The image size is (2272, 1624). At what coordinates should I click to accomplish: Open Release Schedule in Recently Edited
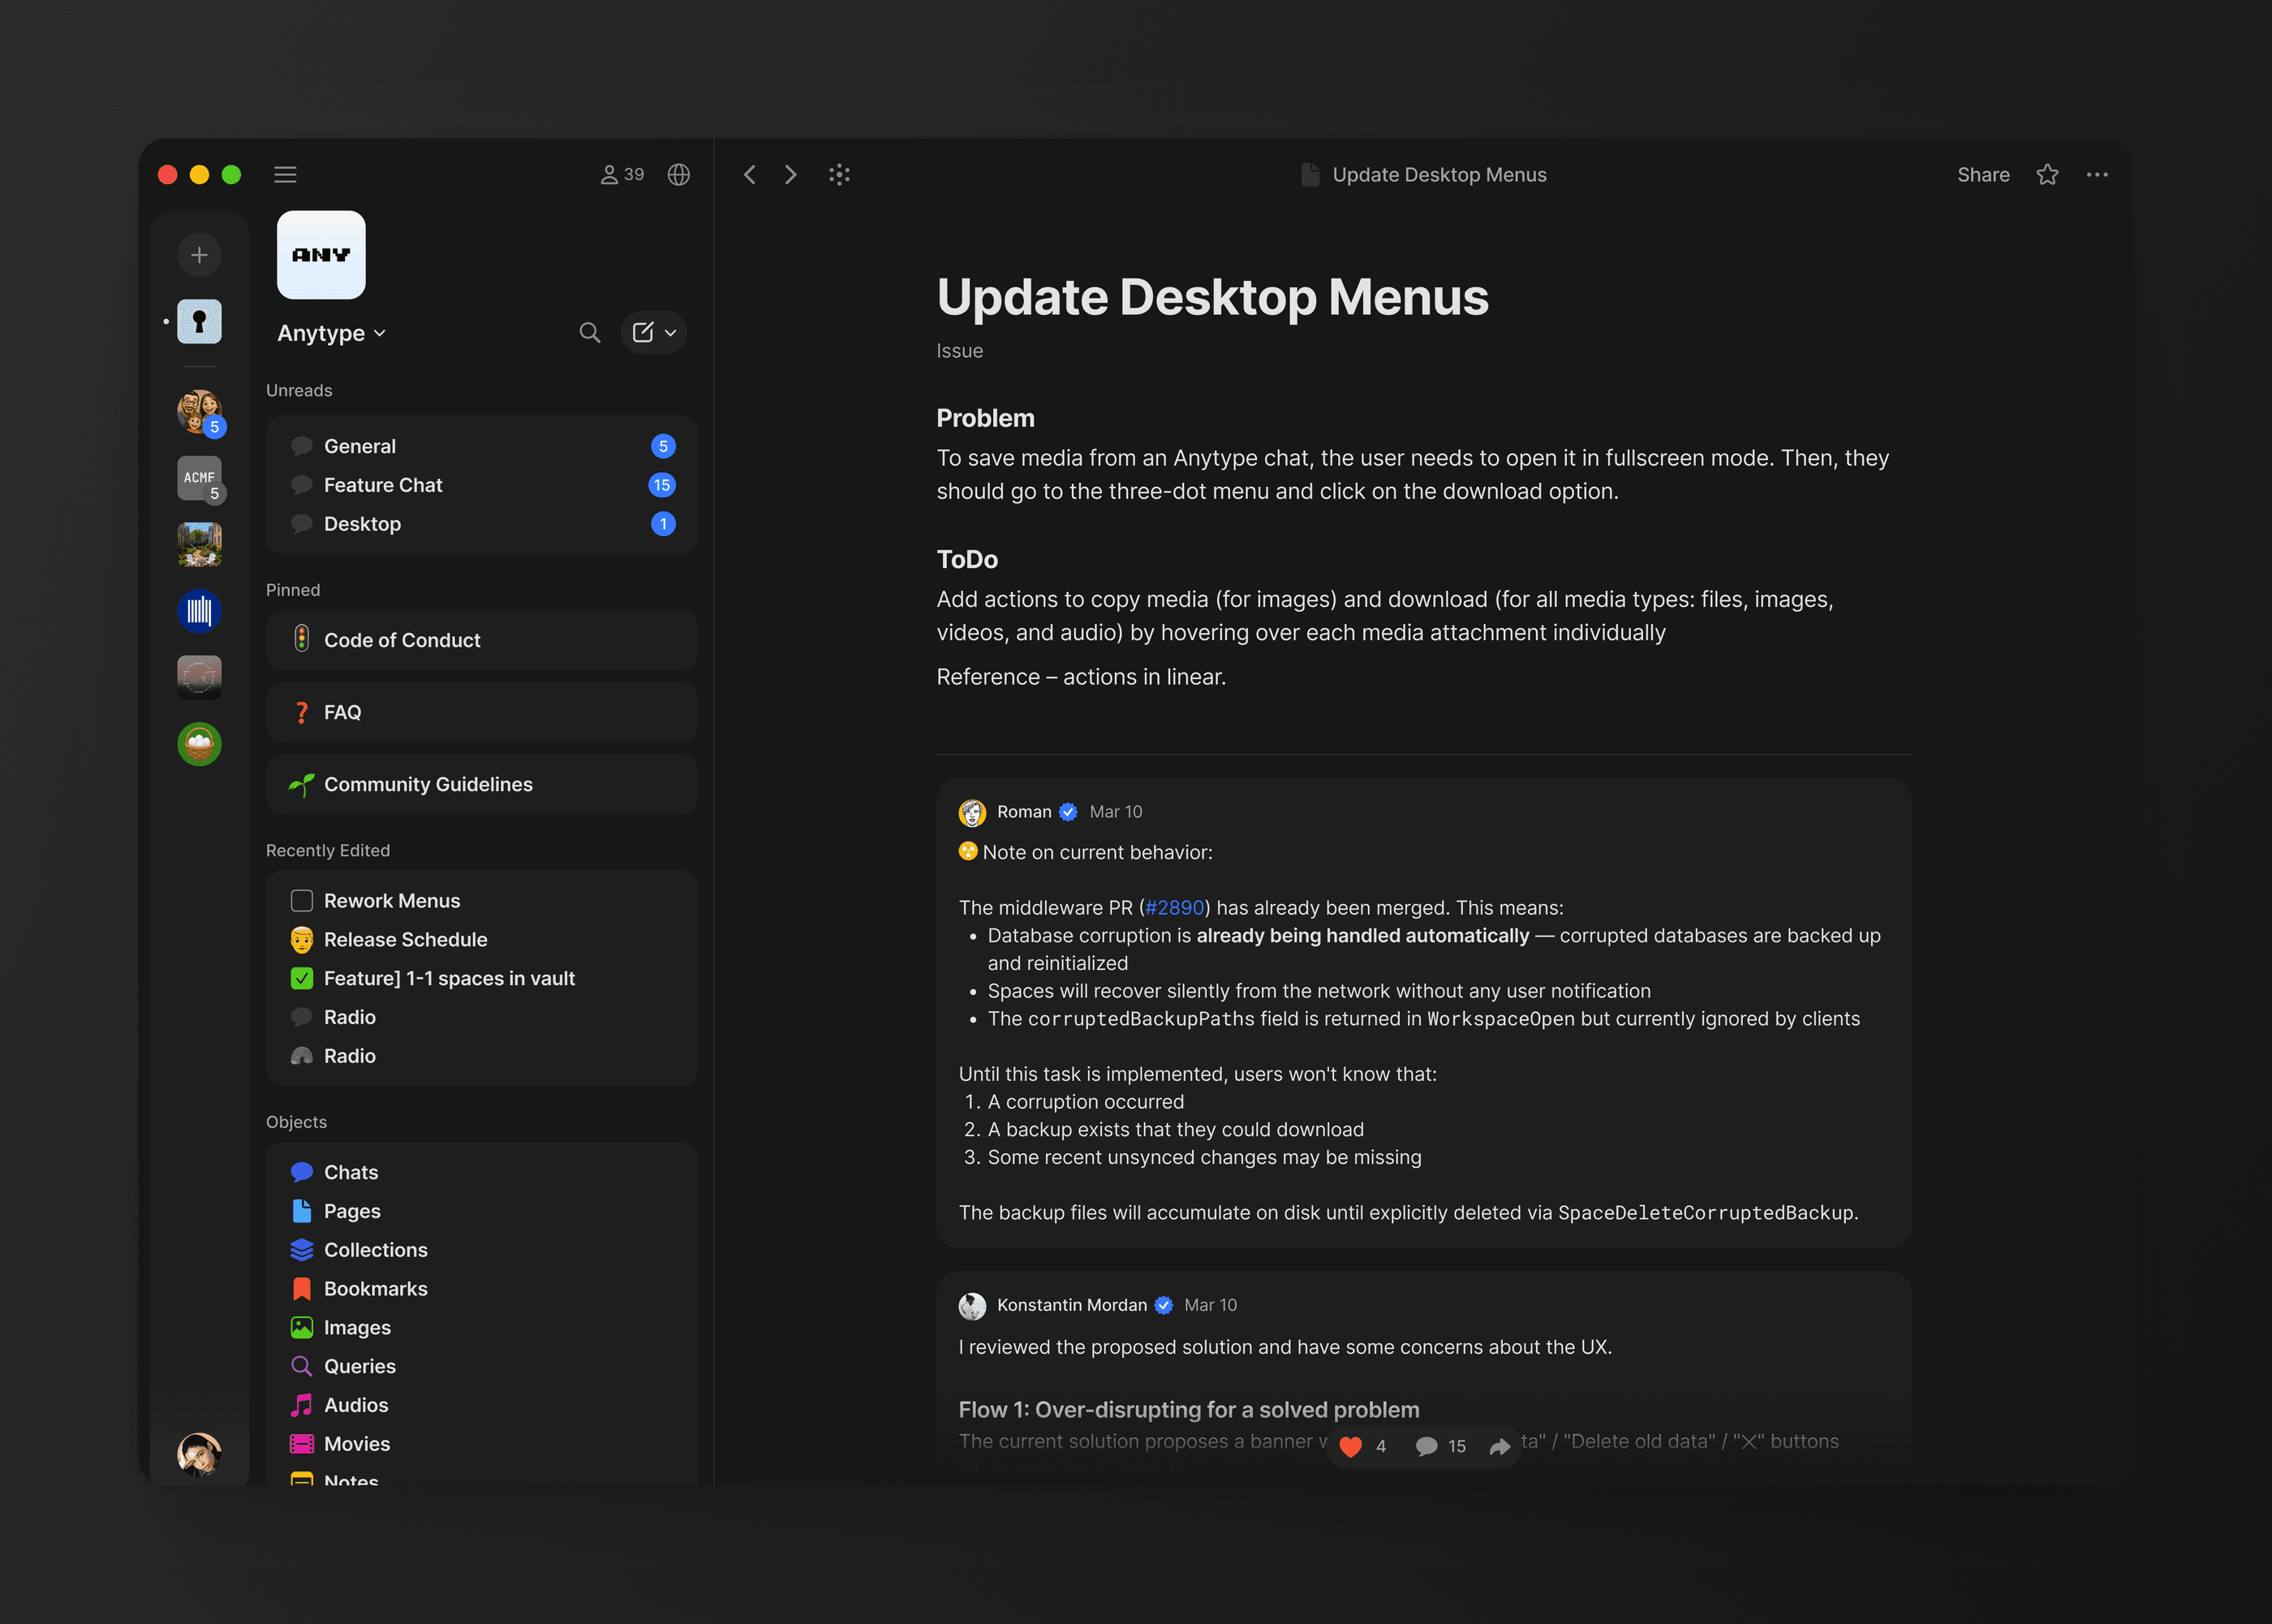coord(482,940)
